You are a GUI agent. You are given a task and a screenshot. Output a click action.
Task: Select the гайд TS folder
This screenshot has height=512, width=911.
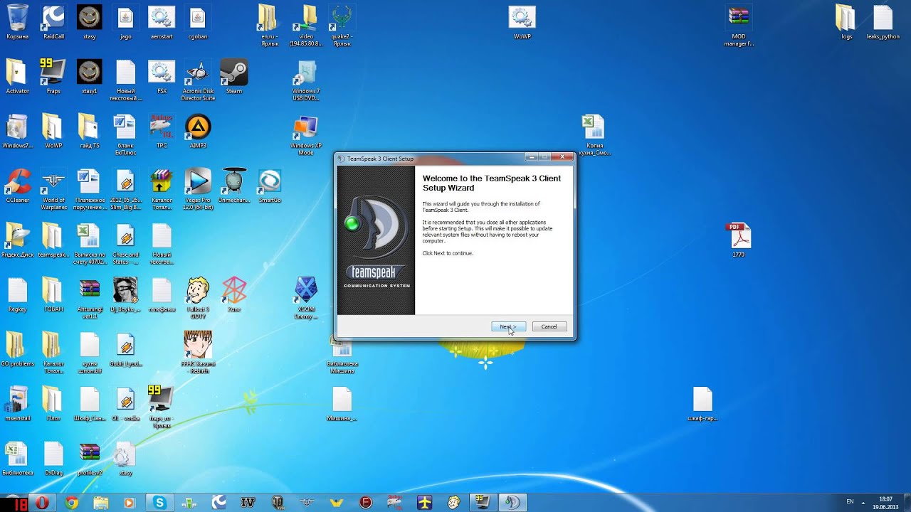(90, 131)
